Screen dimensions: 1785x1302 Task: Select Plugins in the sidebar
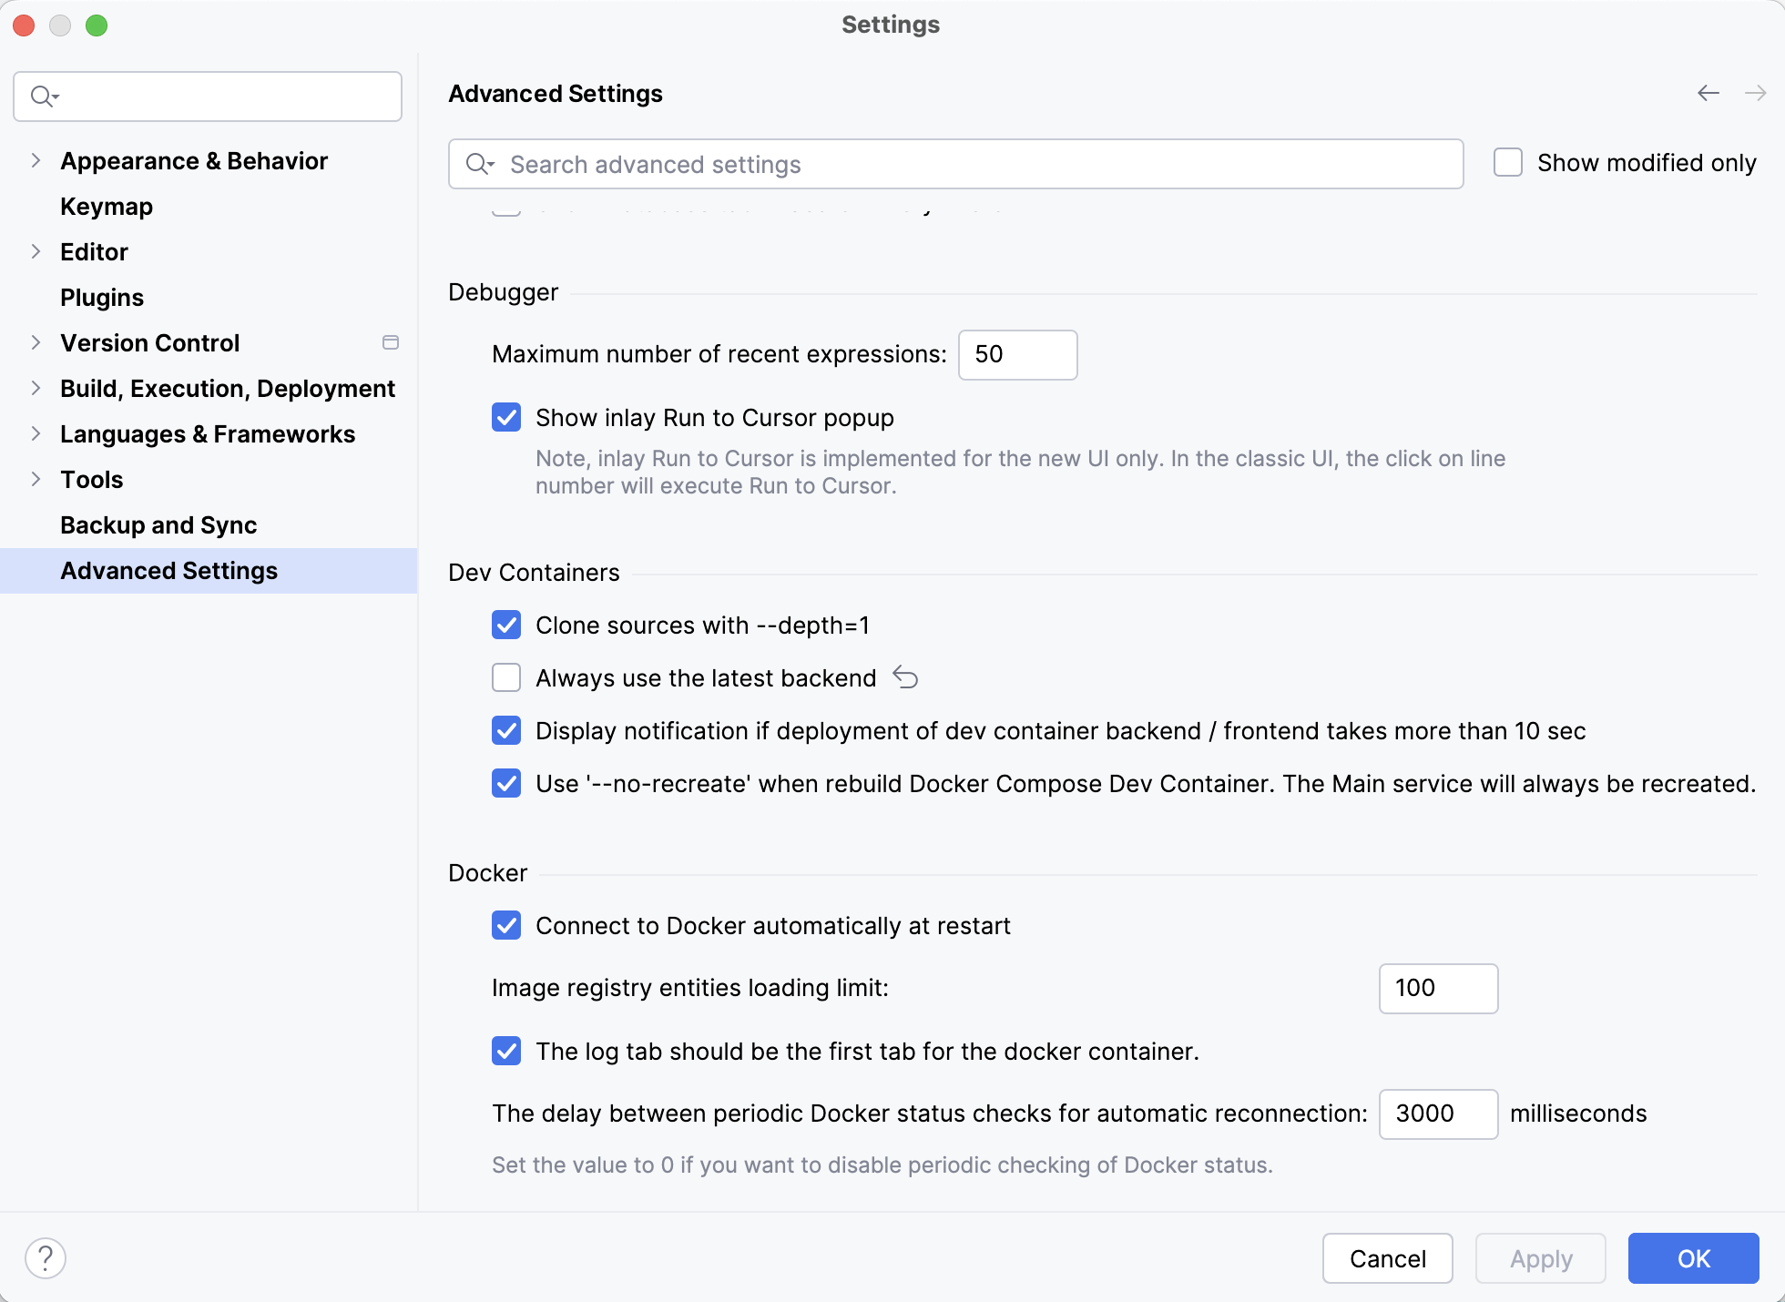pos(102,298)
